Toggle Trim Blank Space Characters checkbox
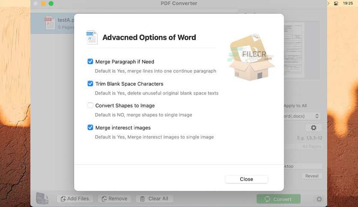 click(90, 83)
